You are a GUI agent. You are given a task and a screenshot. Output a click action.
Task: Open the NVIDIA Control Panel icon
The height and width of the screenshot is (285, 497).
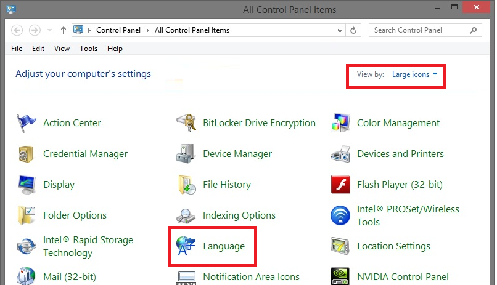point(340,276)
